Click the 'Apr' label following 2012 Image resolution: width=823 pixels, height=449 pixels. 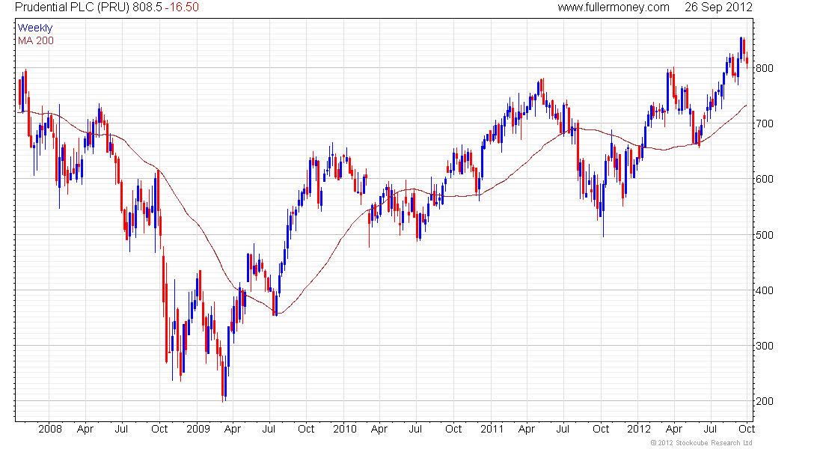(674, 429)
